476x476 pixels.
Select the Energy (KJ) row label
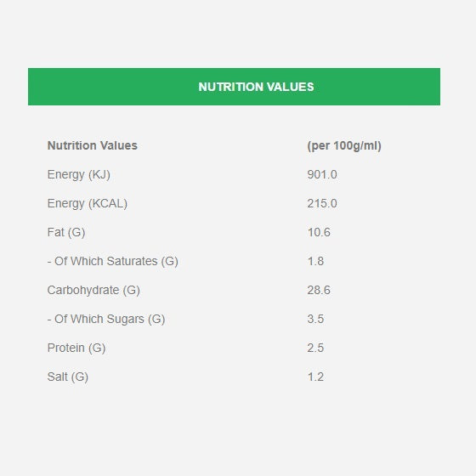tap(78, 175)
